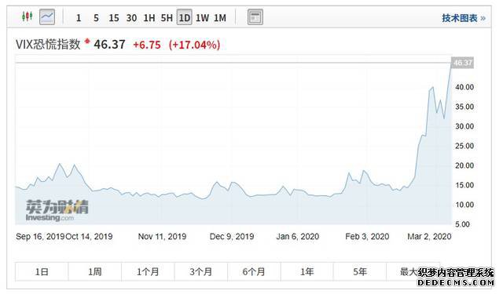The width and height of the screenshot is (503, 294).
Task: Switch to monthly 1M interval
Action: pyautogui.click(x=220, y=18)
